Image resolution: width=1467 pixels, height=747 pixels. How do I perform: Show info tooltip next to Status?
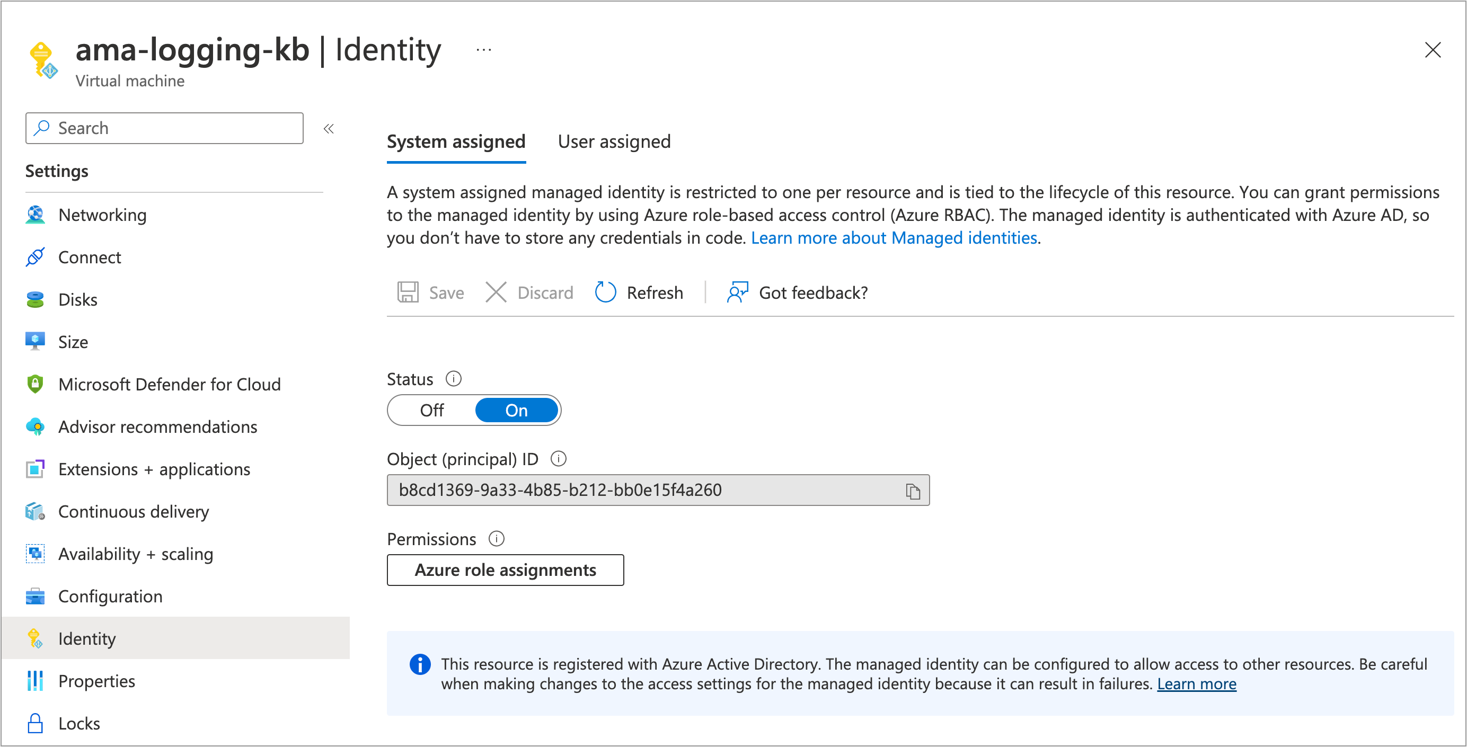453,379
